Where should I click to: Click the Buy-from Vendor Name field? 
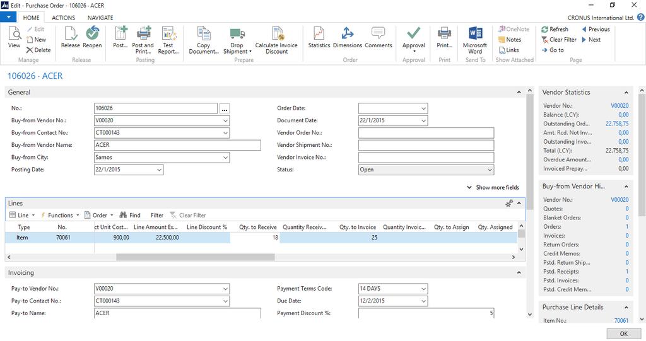177,145
